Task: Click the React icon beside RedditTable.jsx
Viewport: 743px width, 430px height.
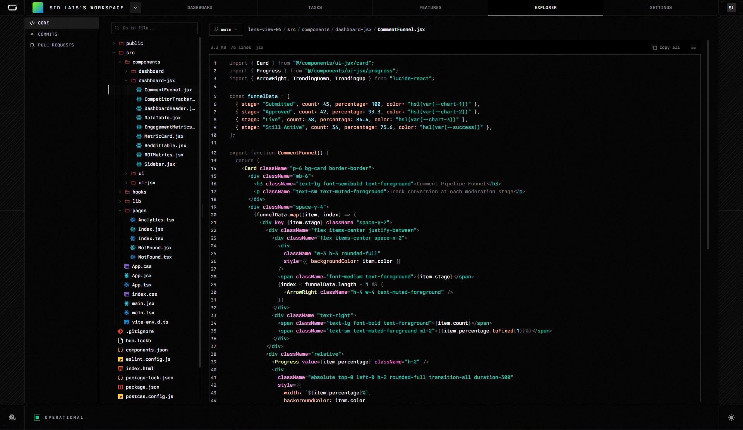Action: click(x=139, y=146)
